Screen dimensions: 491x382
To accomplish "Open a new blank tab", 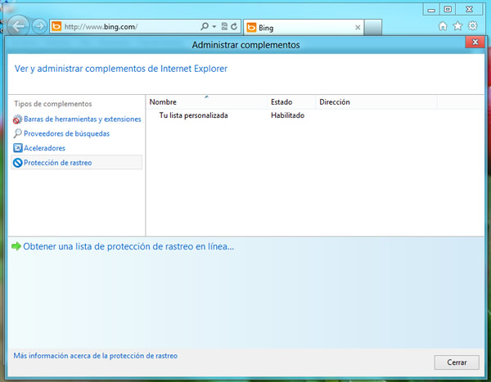I will click(x=373, y=28).
